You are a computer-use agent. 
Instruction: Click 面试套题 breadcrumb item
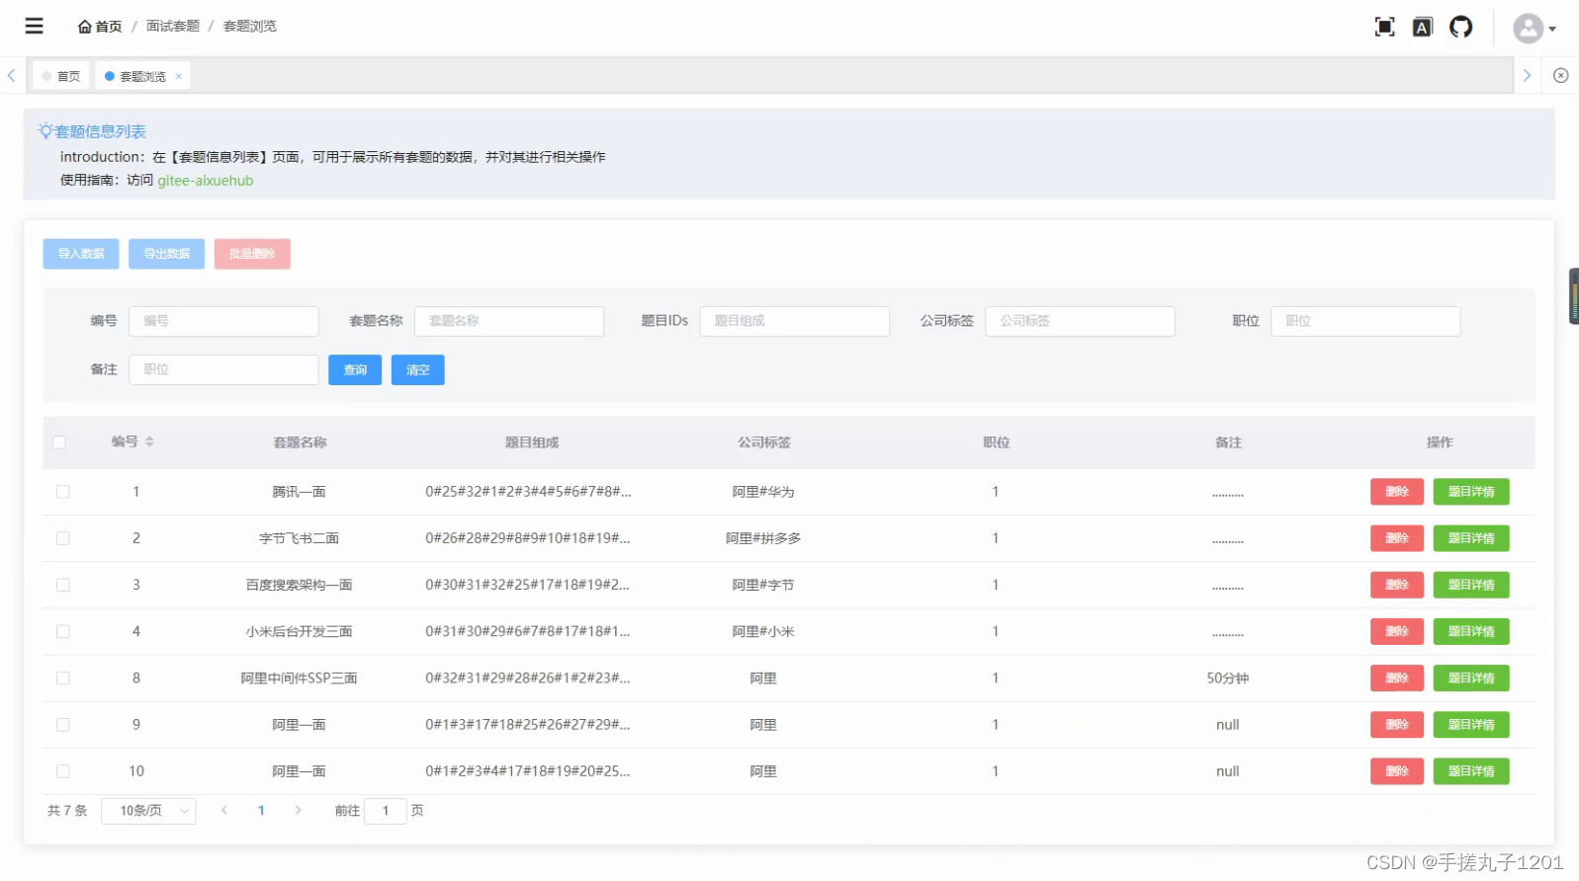point(173,26)
